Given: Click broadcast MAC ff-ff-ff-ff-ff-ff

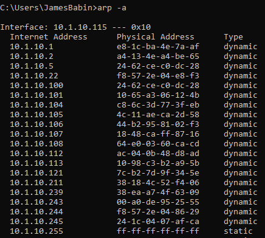Looking at the screenshot, I should (158, 231).
